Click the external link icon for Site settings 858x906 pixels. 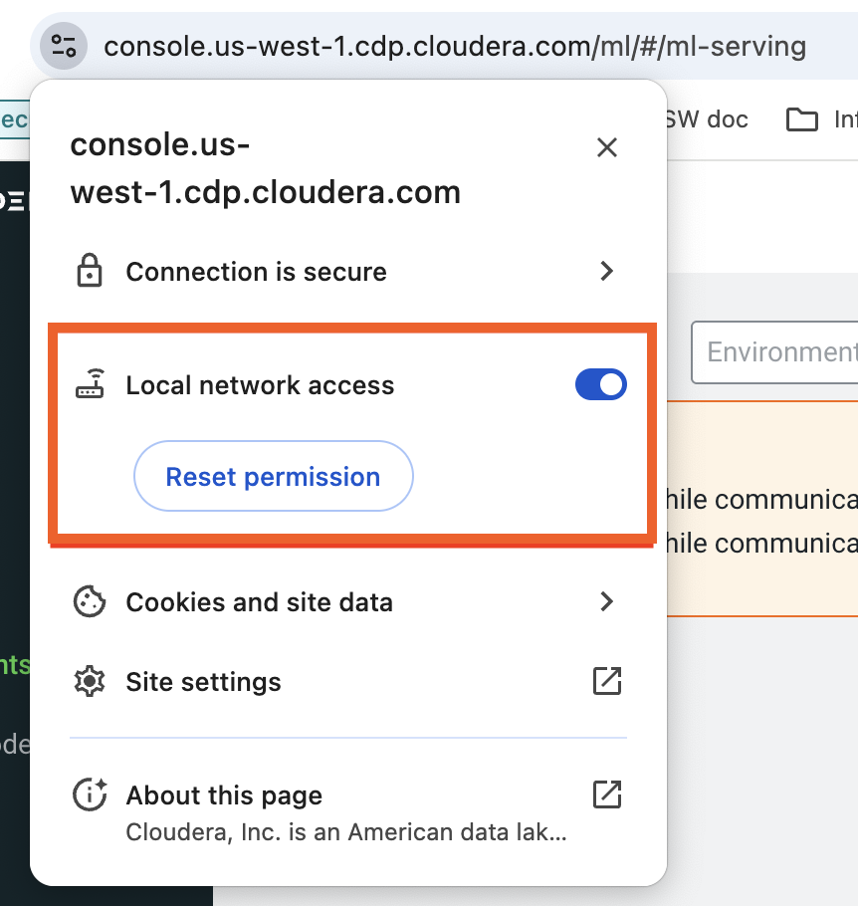(x=606, y=682)
